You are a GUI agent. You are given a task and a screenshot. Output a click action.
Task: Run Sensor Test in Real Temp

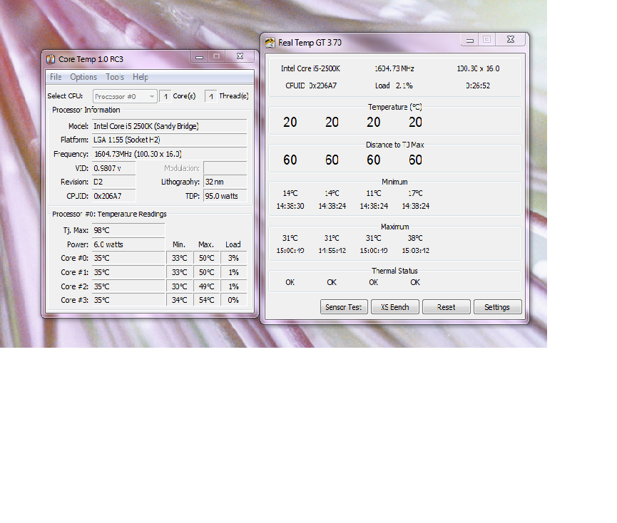[x=344, y=307]
